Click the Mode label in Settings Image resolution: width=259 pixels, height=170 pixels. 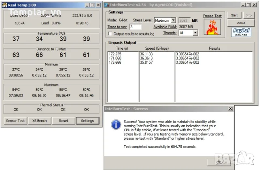point(112,20)
